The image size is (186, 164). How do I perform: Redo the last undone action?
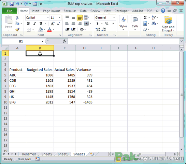[26, 4]
